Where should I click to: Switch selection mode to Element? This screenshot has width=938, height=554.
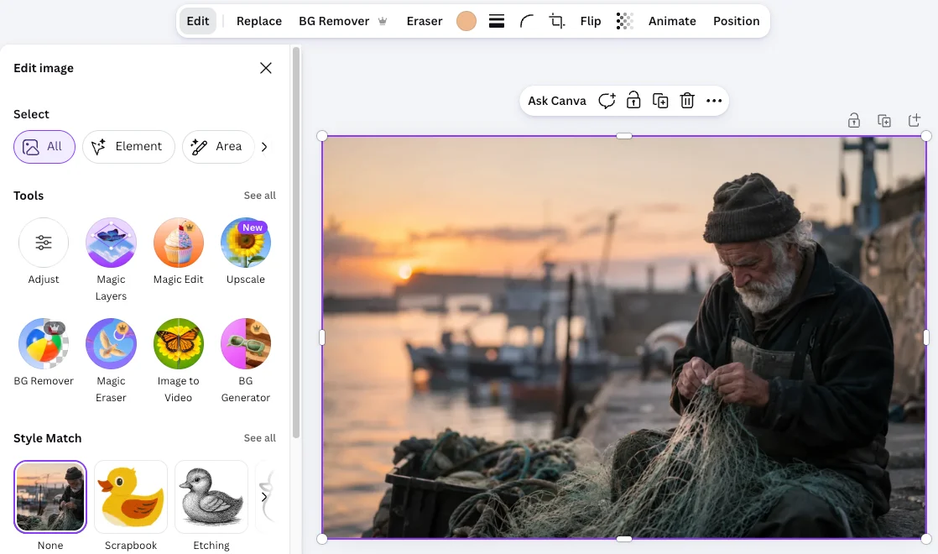(x=128, y=147)
